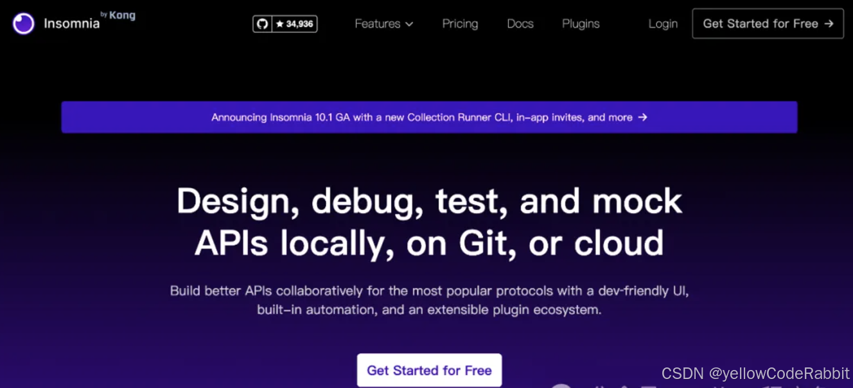Click the Insomnia purple logo icon
Screen dimensions: 853x388
click(x=24, y=24)
